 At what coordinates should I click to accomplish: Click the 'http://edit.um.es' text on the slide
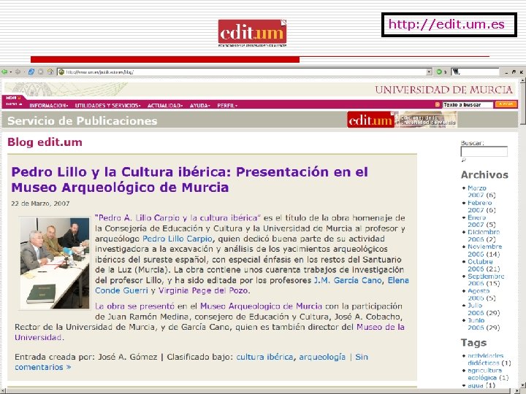coord(446,25)
